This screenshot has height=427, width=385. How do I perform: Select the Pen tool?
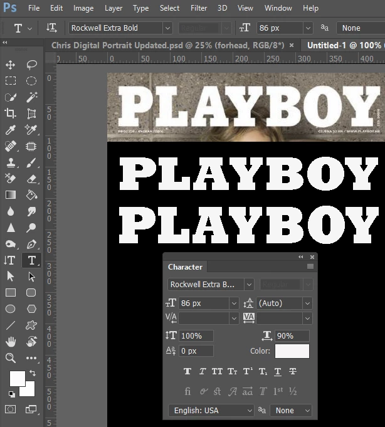click(x=31, y=244)
